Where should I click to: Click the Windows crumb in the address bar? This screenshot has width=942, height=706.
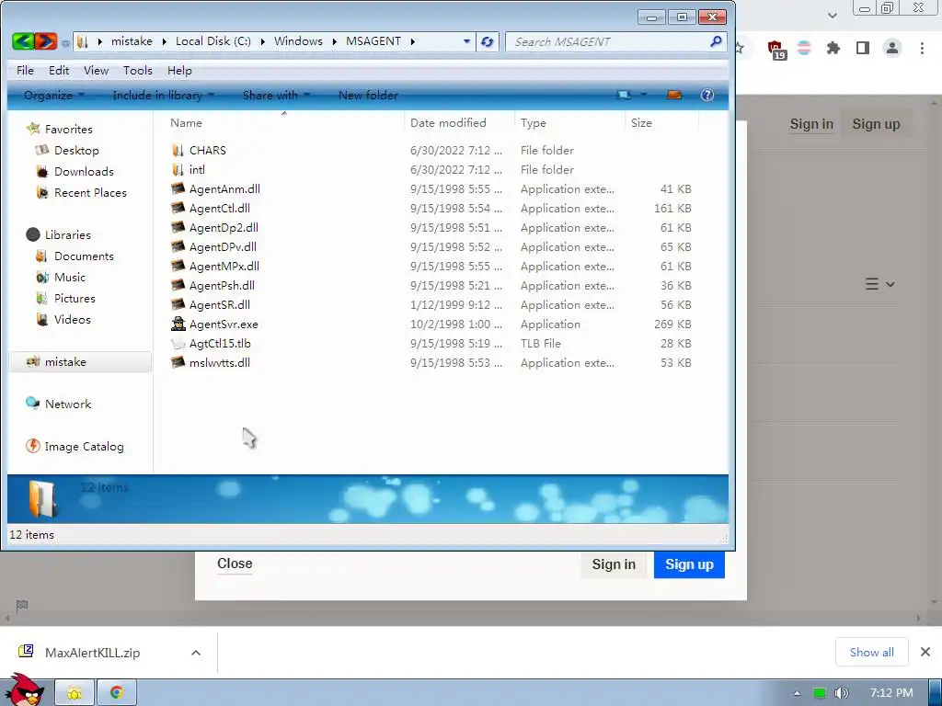point(298,41)
